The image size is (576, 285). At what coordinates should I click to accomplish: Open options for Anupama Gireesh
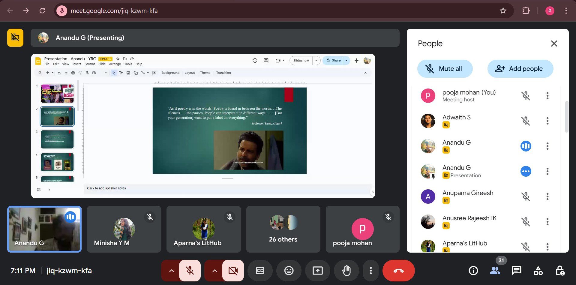[x=547, y=196]
